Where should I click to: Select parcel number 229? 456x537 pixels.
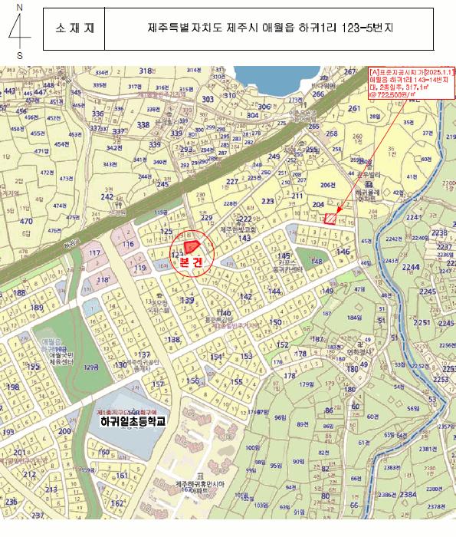(206, 217)
